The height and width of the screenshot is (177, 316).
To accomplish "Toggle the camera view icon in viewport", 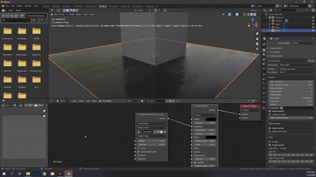I will click(x=257, y=44).
